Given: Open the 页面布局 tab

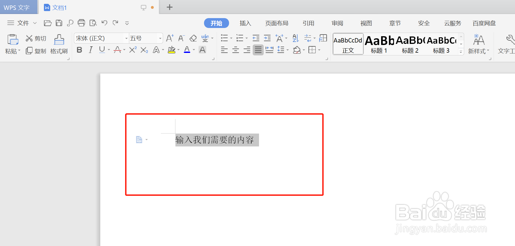Looking at the screenshot, I should point(277,23).
